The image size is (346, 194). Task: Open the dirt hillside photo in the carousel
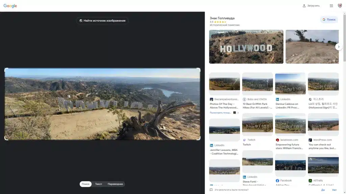click(x=312, y=47)
